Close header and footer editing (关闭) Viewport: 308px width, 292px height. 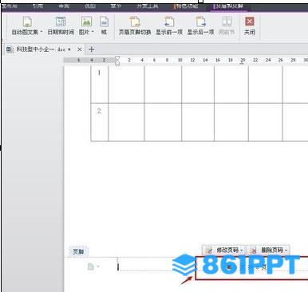[250, 26]
